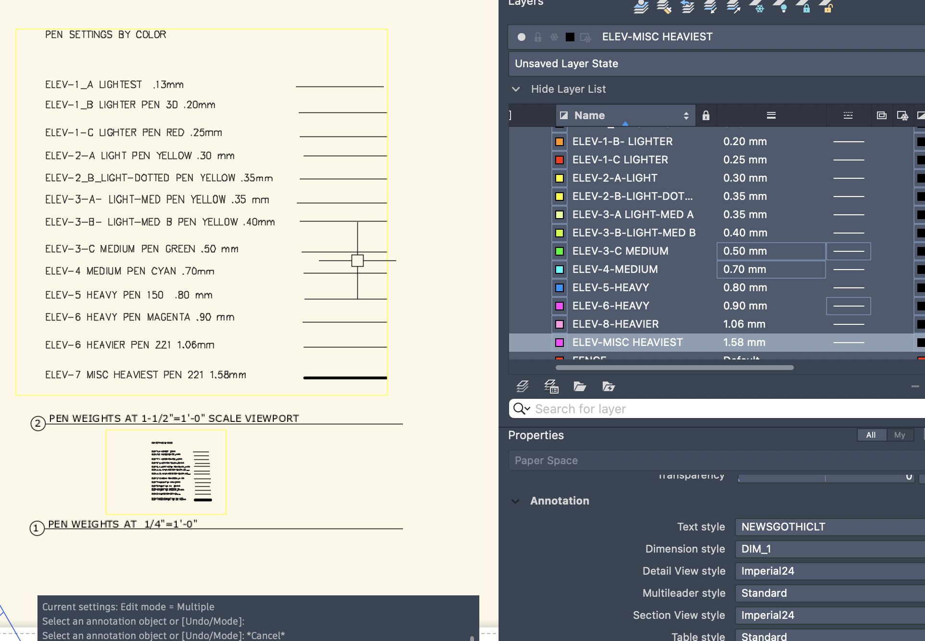This screenshot has height=641, width=925.
Task: Click the blue swatch of ELEV-5-HEAVY
Action: [560, 288]
